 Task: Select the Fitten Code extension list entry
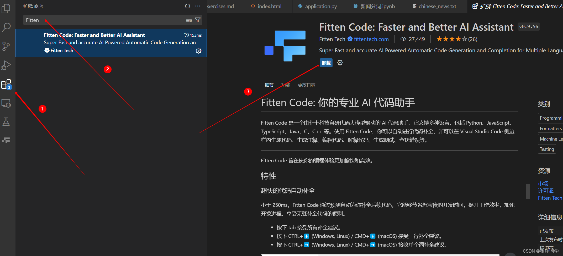111,43
